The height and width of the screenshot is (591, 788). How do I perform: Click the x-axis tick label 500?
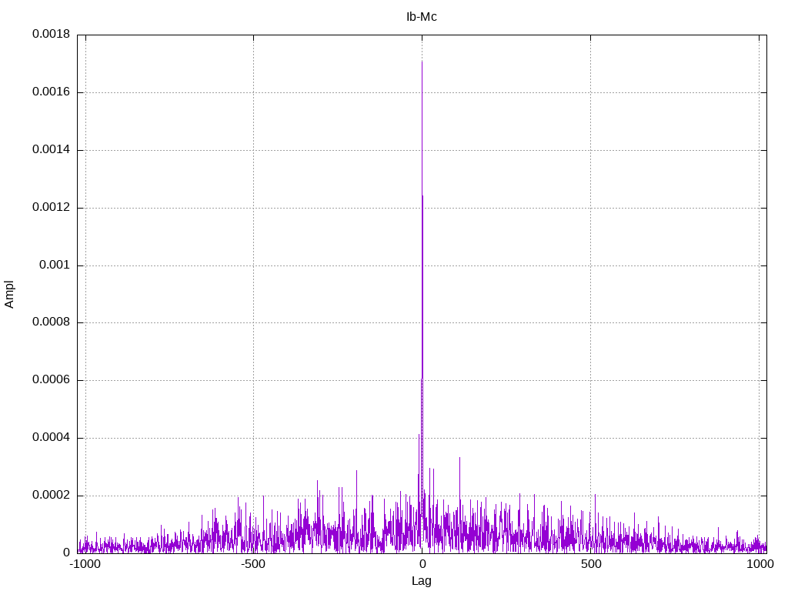pyautogui.click(x=591, y=564)
